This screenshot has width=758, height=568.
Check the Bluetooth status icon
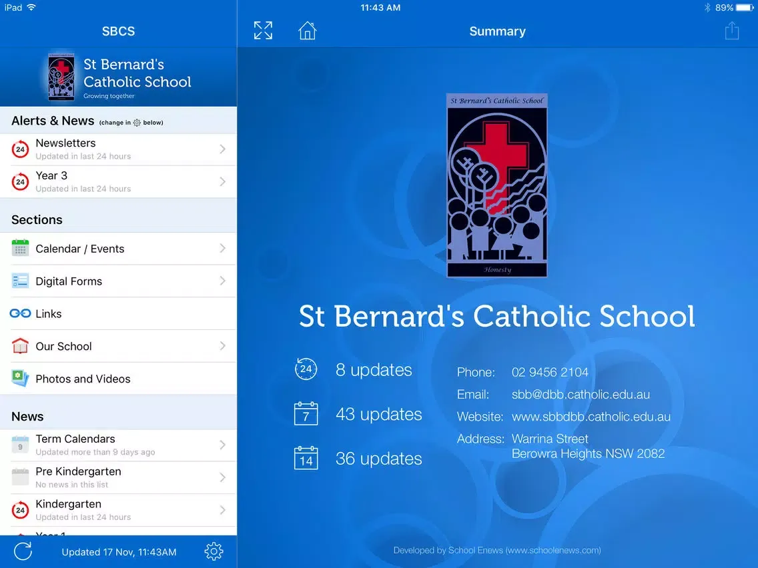click(x=707, y=7)
